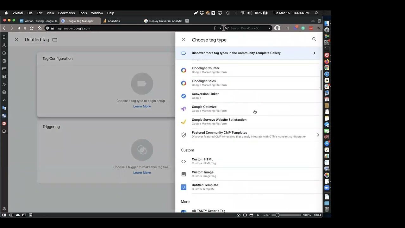405x228 pixels.
Task: Toggle panel visibility in status bar
Action: point(4,215)
